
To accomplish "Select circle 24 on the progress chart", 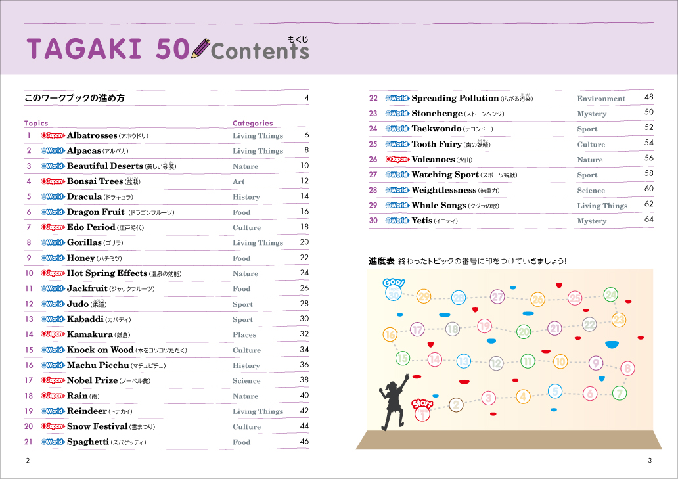I will coord(610,295).
